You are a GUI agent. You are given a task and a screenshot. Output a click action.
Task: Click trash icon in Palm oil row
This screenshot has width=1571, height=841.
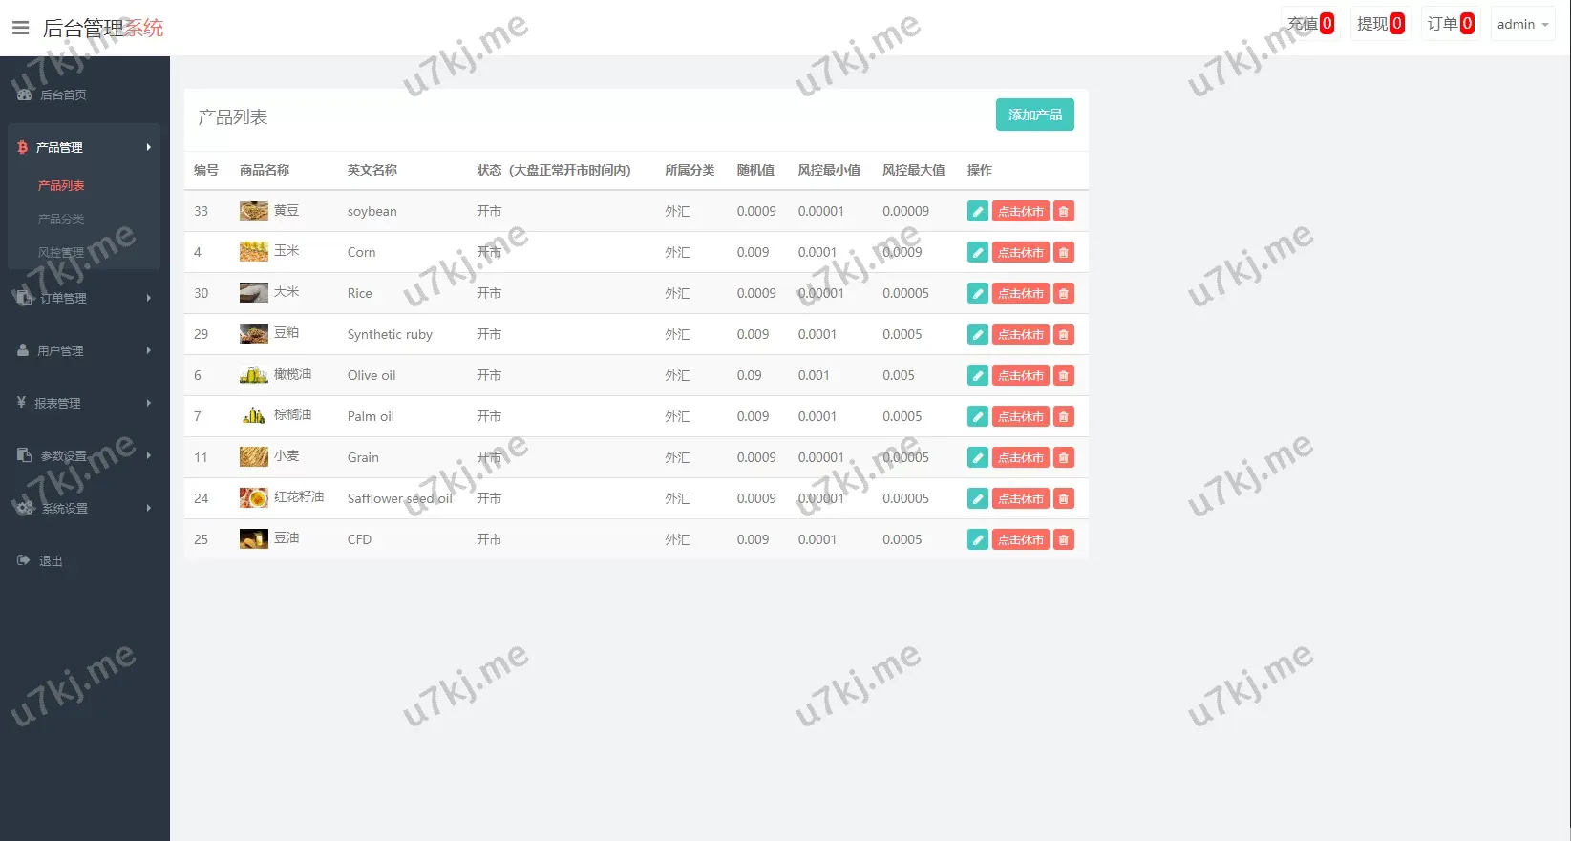tap(1063, 417)
